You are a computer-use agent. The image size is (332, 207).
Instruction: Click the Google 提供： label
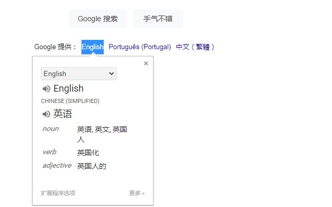tap(56, 47)
